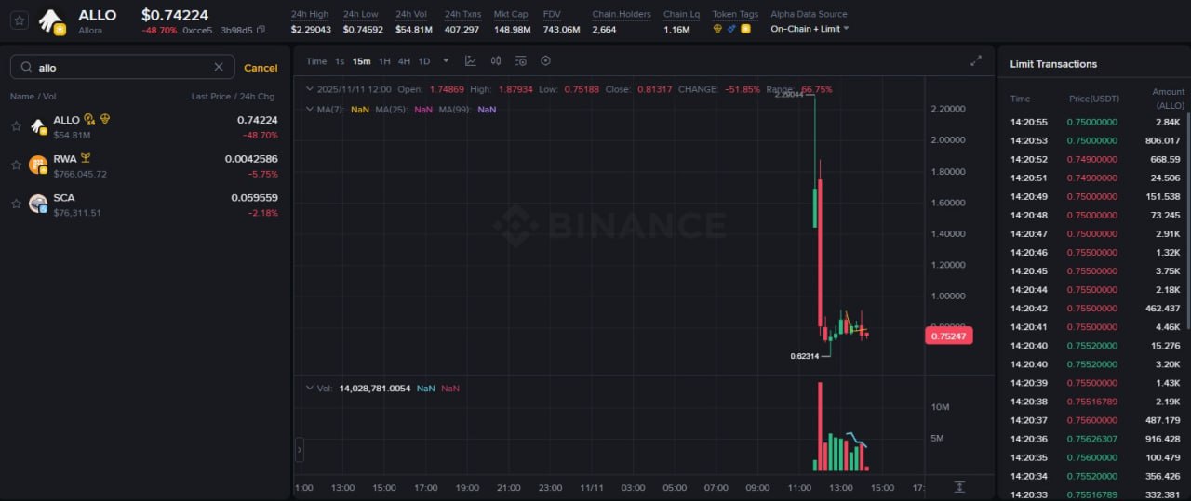This screenshot has width=1191, height=501.
Task: Switch chart to 1H interval
Action: pyautogui.click(x=384, y=61)
